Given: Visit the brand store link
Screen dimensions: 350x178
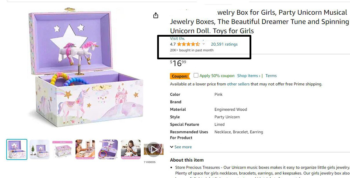Looking at the screenshot, I should coord(177,38).
